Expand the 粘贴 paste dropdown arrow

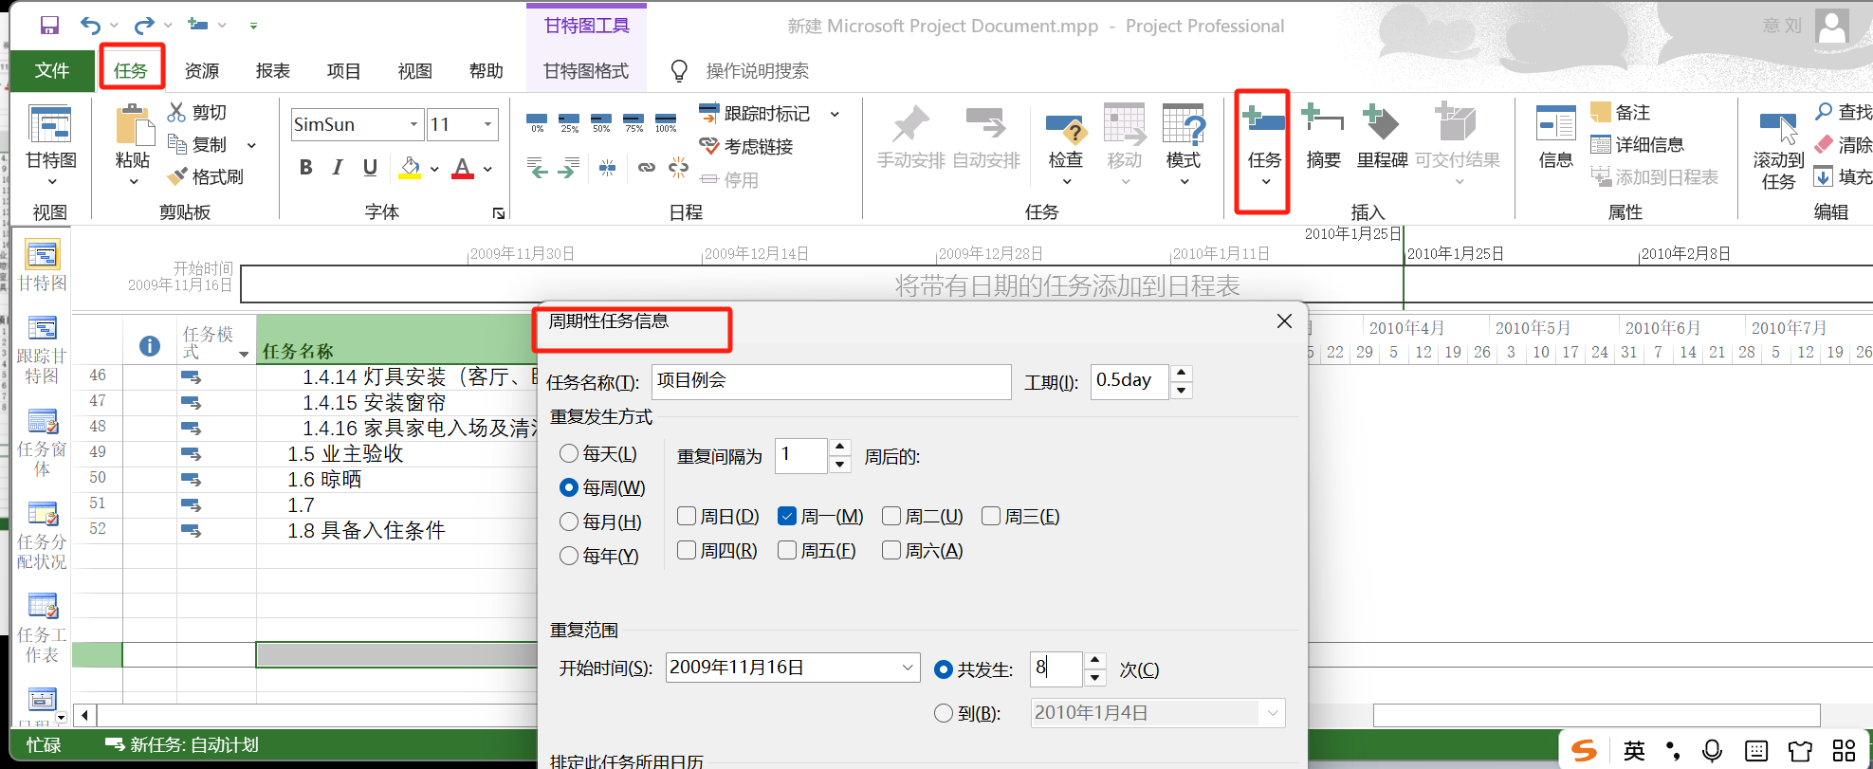[x=134, y=181]
